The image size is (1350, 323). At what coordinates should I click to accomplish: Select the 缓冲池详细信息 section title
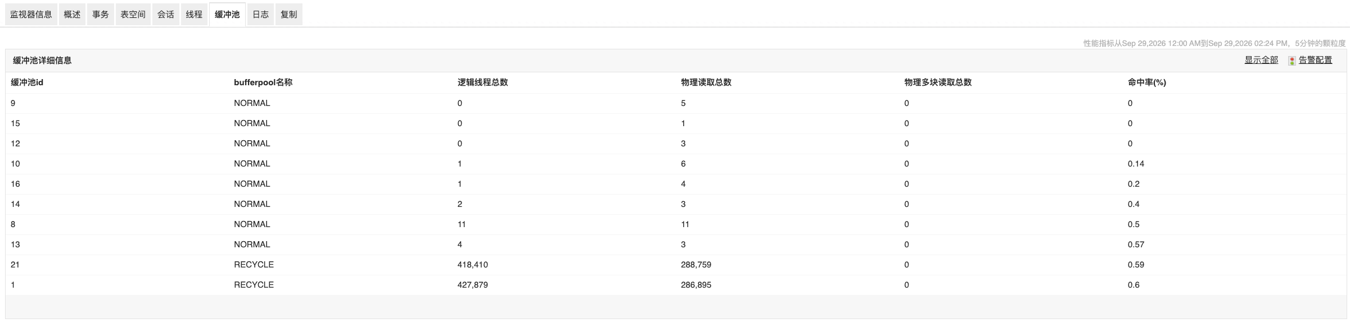42,61
